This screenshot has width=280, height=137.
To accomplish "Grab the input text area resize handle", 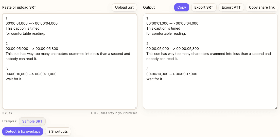I will coord(135,108).
